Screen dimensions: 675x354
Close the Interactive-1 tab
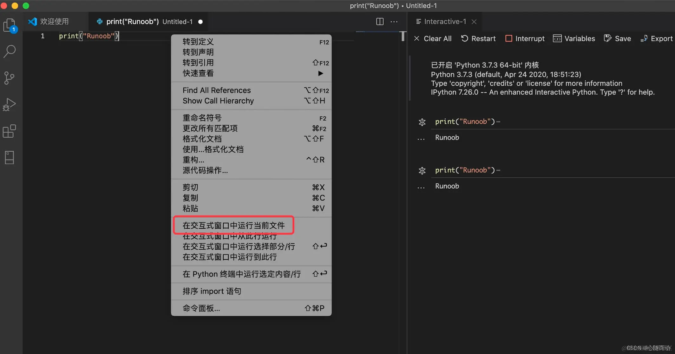point(474,22)
